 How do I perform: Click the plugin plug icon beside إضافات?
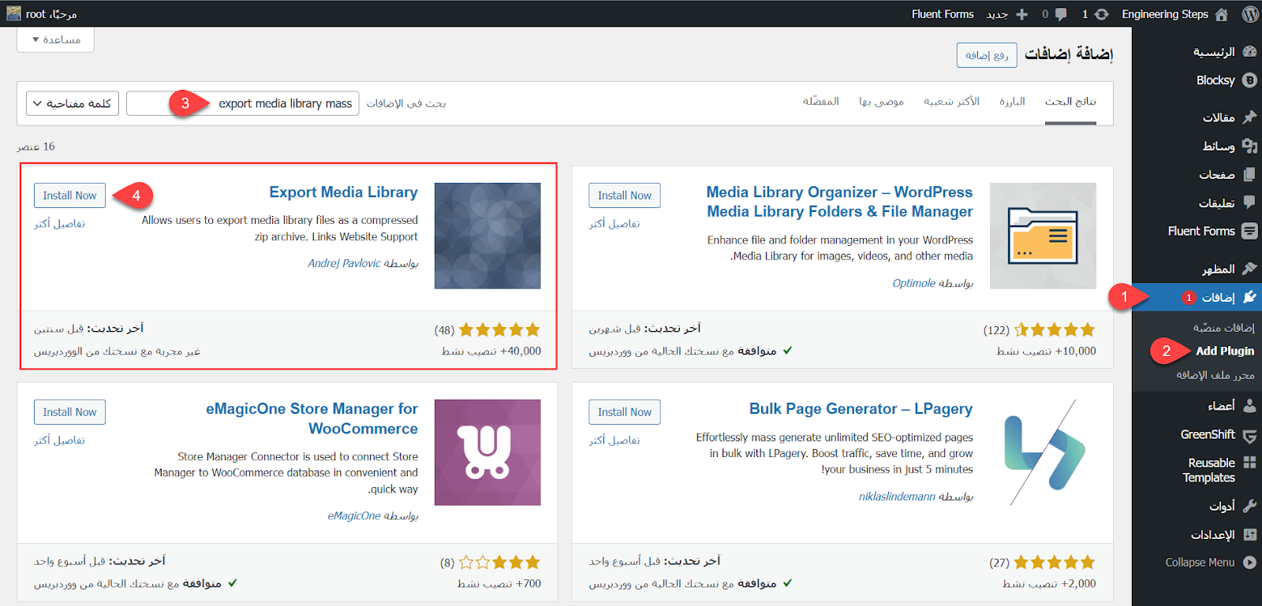(1249, 297)
